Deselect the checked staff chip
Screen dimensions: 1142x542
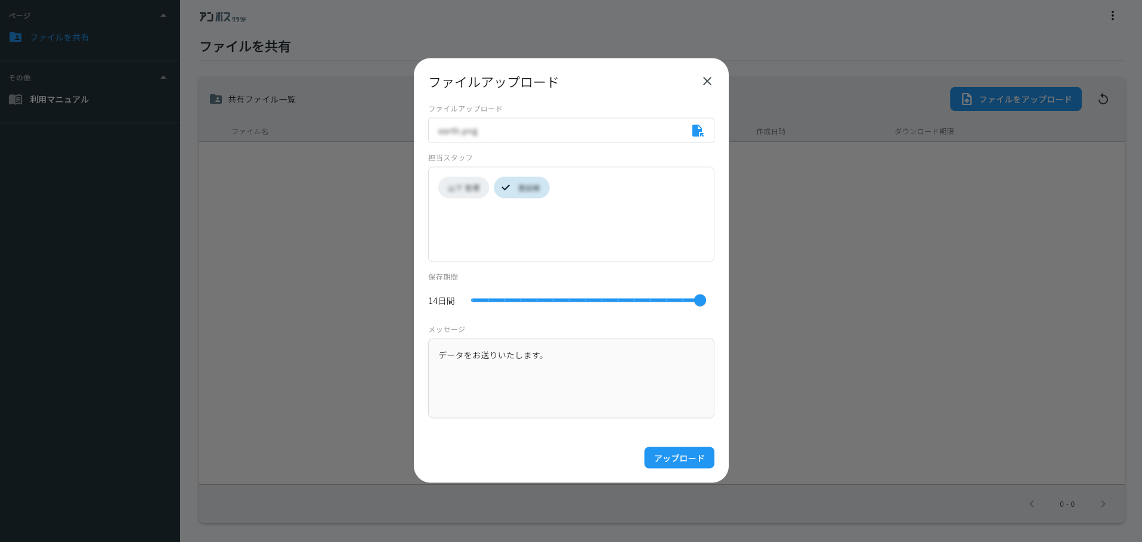coord(521,188)
